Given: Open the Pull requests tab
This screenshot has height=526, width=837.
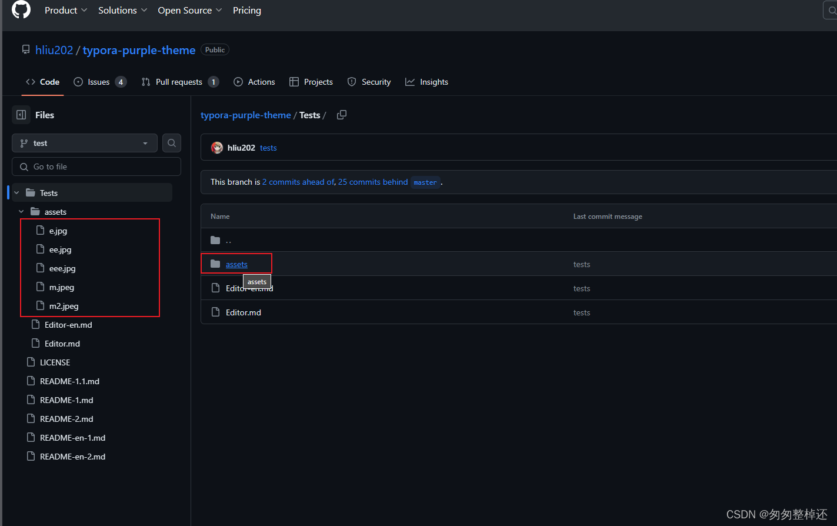Looking at the screenshot, I should pos(180,82).
